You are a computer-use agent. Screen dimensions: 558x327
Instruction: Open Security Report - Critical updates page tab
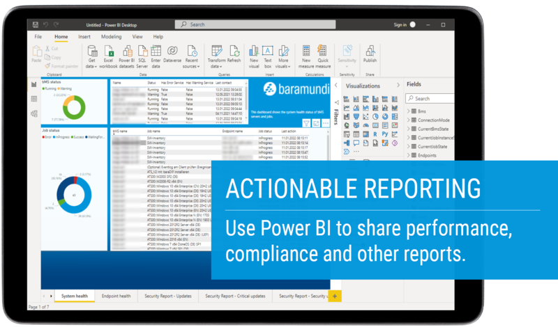(235, 296)
